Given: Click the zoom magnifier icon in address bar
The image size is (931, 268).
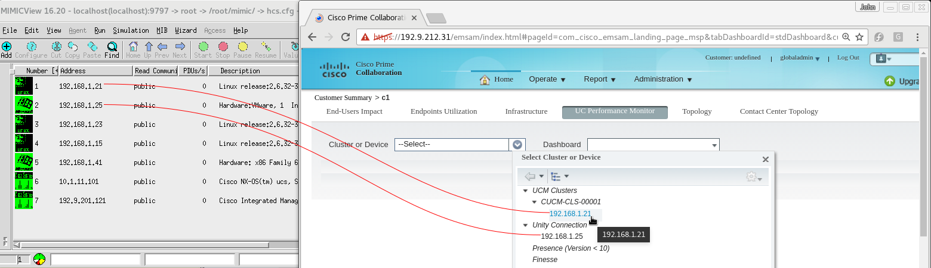Looking at the screenshot, I should tap(846, 37).
